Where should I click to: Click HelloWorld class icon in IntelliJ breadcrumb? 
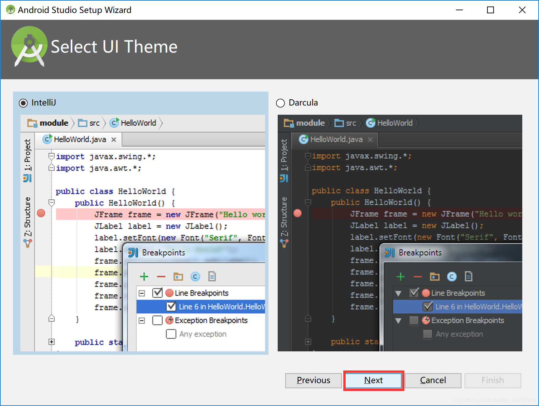click(114, 123)
